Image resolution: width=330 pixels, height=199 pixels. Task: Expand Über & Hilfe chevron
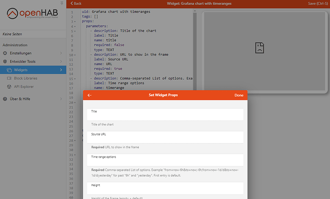coord(61,99)
